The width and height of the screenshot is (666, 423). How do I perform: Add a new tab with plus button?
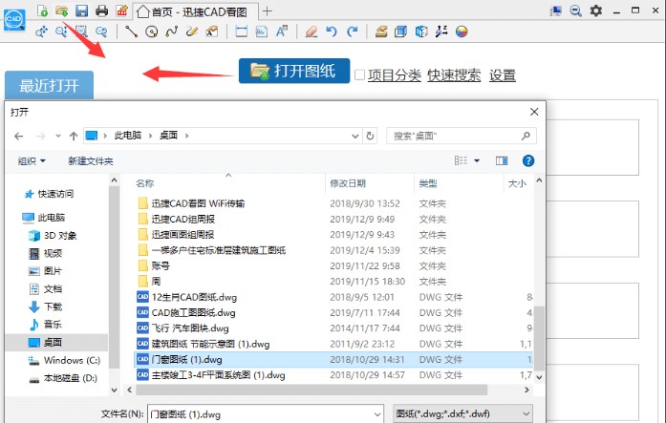(268, 11)
